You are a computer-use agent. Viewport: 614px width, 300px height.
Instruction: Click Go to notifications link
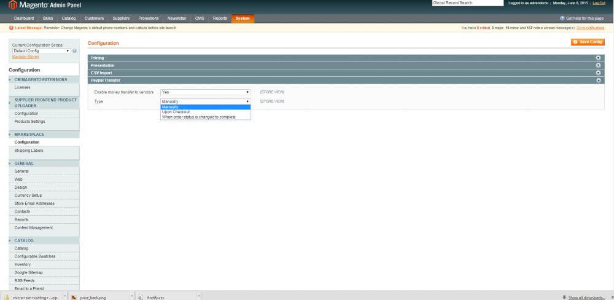[591, 28]
